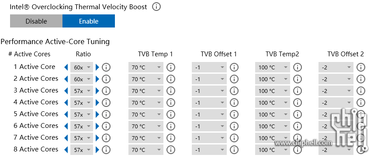Enable Overclocking Thermal Velocity Boost

tap(89, 21)
